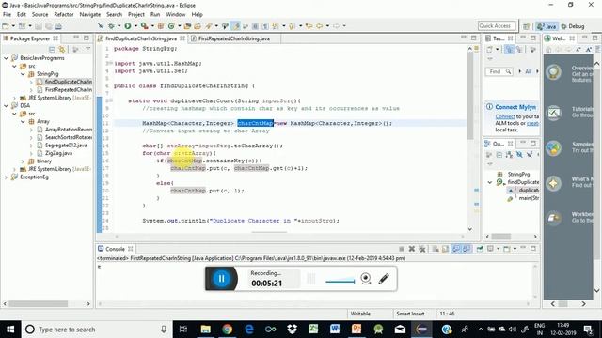602x338 pixels.
Task: Collapse the DSA project node
Action: [x=6, y=106]
